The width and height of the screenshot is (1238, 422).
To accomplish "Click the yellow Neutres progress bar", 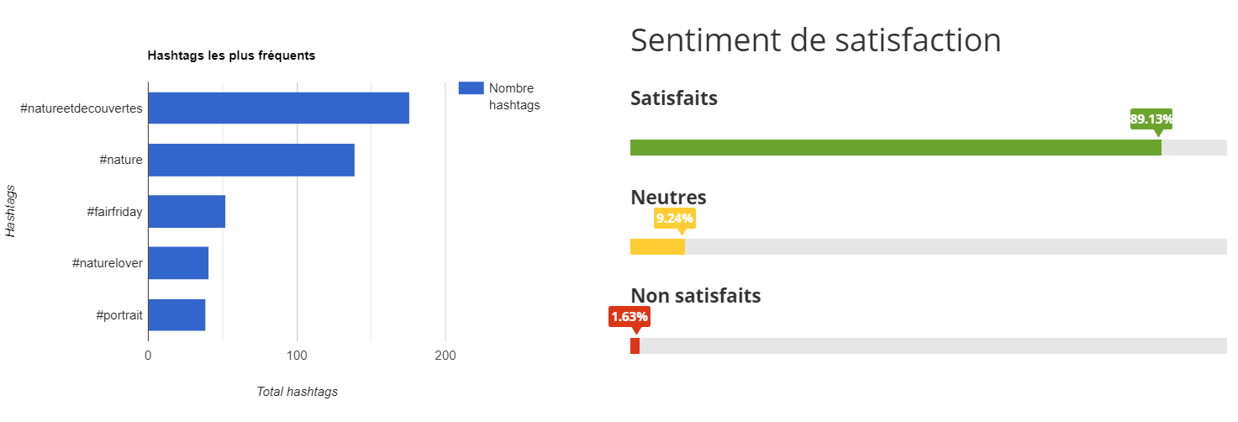I will coord(657,247).
